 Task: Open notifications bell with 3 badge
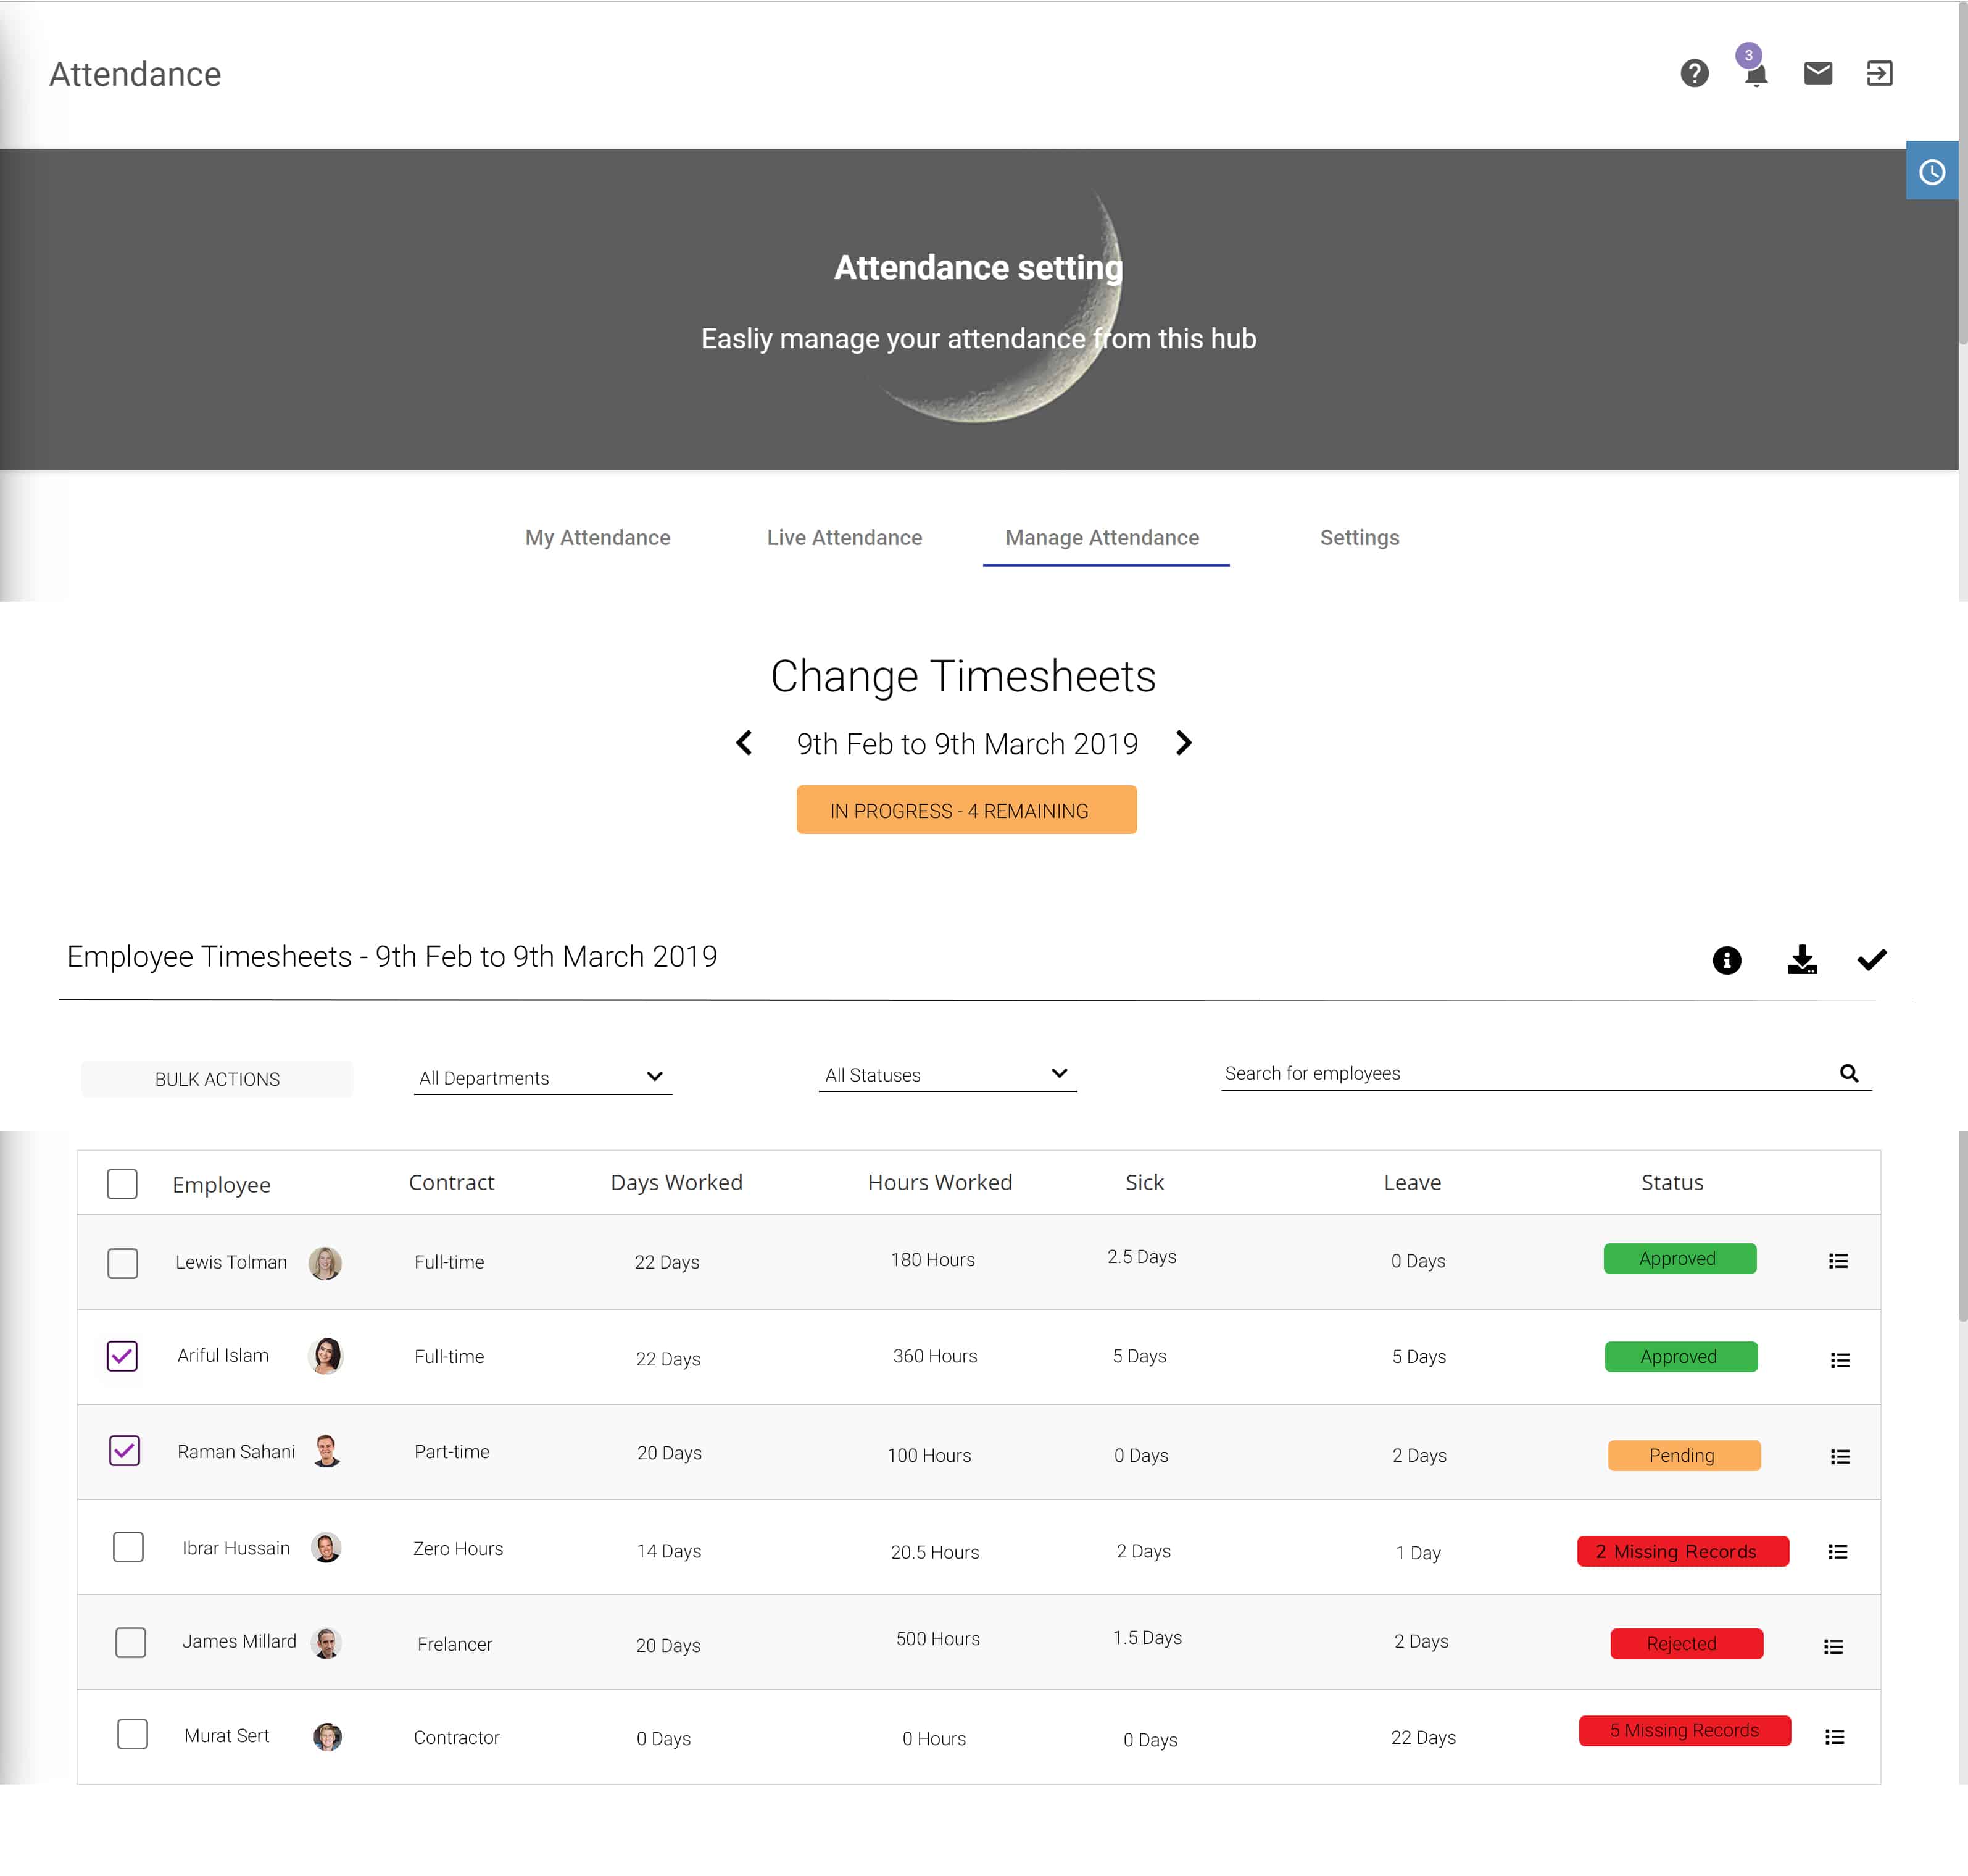[x=1754, y=67]
